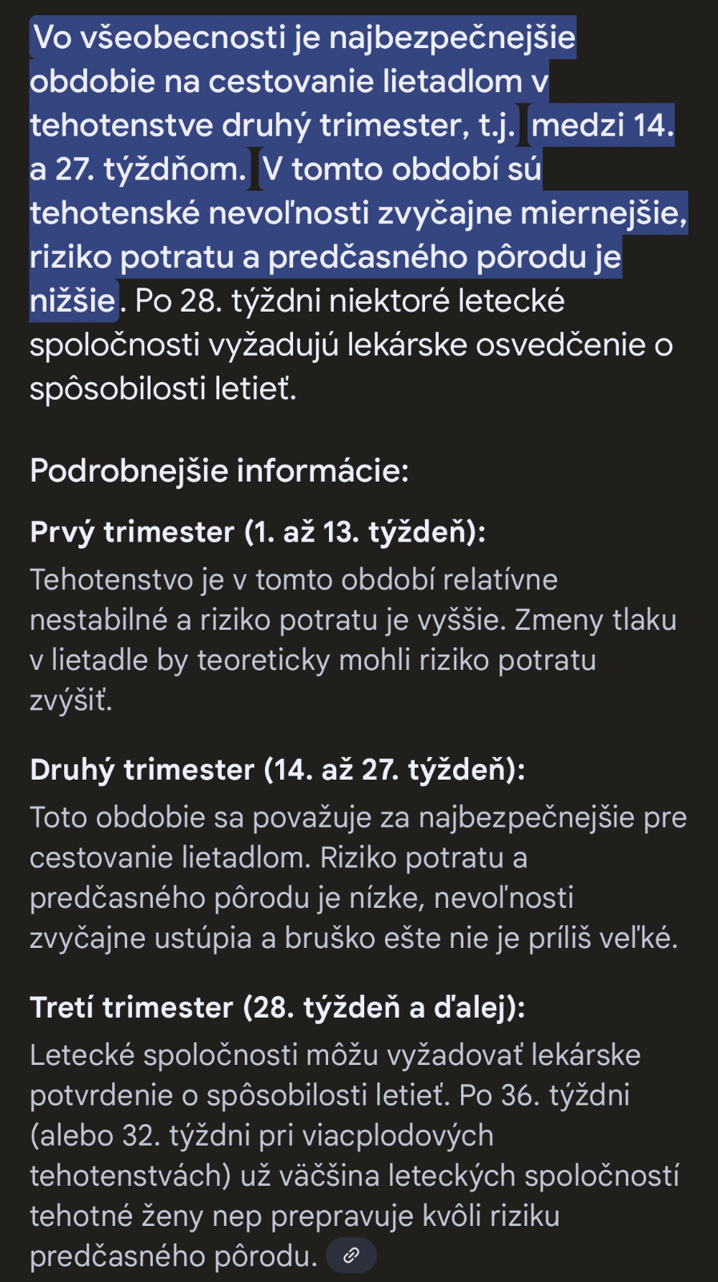The height and width of the screenshot is (1282, 718).
Task: Click the text "(alebo 32. týždni pri viacplodových"
Action: point(261,1135)
